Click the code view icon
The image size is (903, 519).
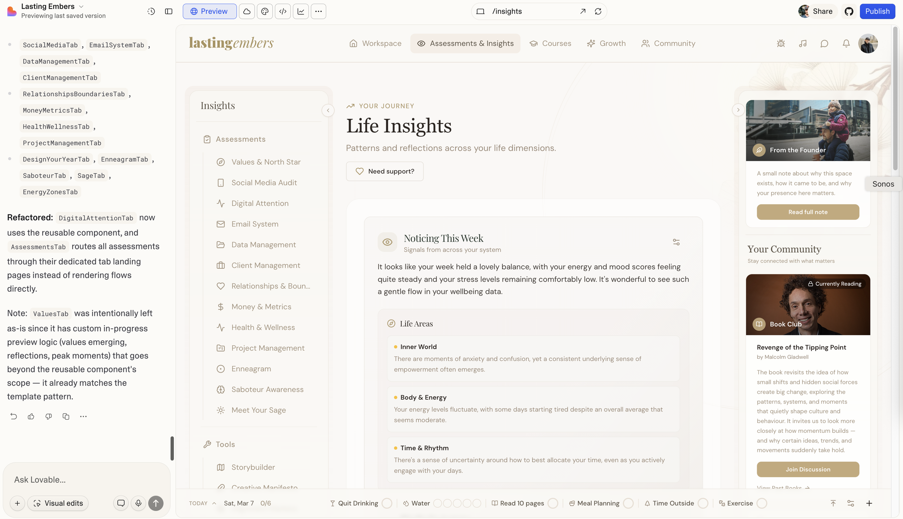pyautogui.click(x=283, y=12)
